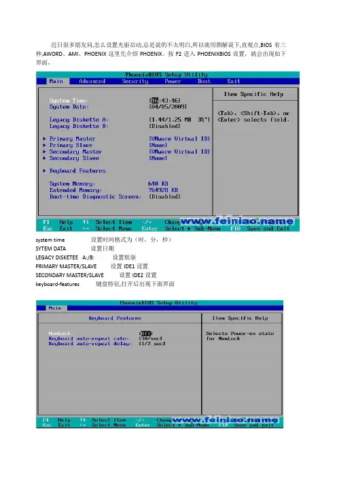Toggle Legacy Diskette B Disabled setting

coord(164,126)
